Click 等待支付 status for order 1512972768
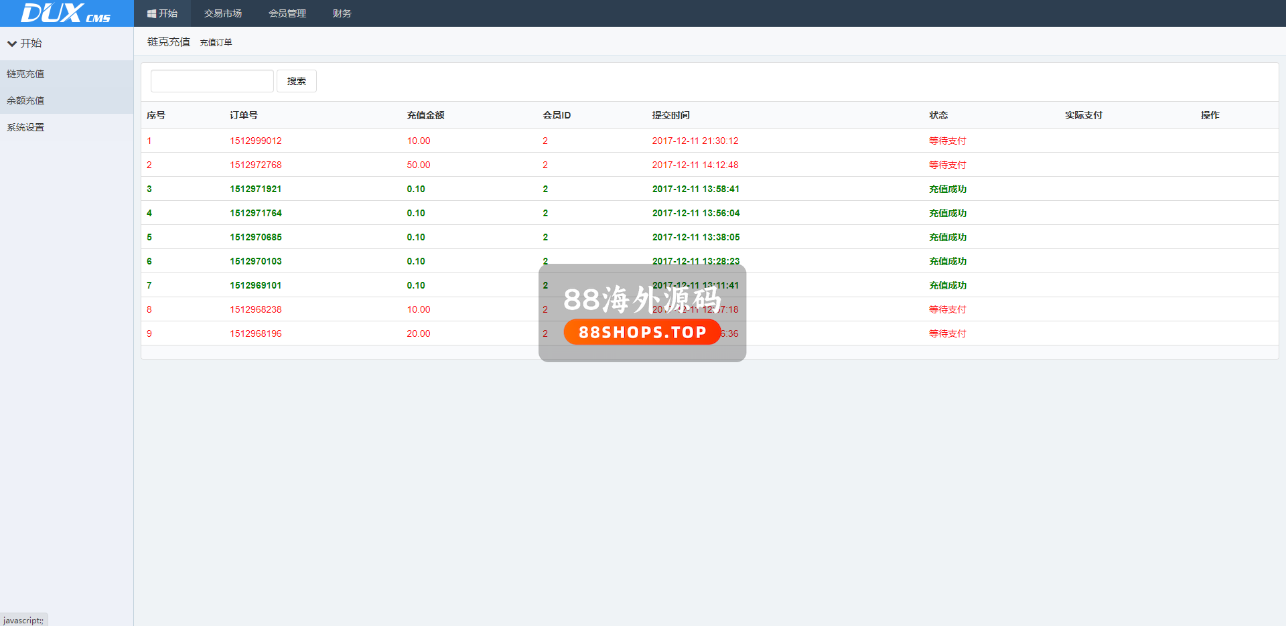Image resolution: width=1286 pixels, height=626 pixels. [x=947, y=165]
